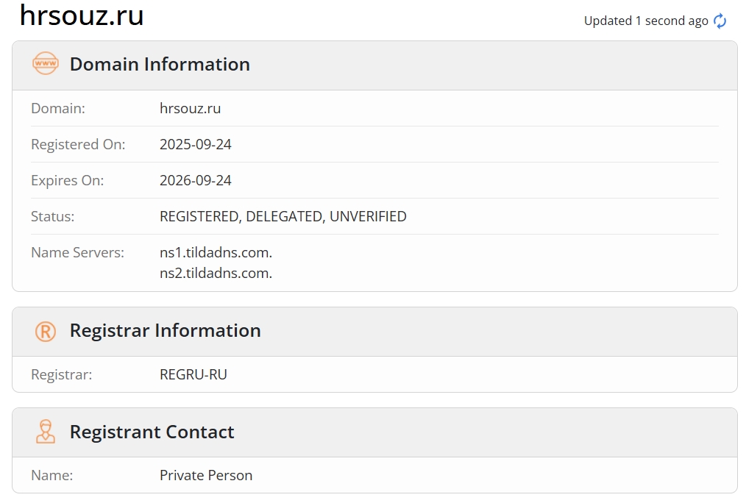This screenshot has height=503, width=746.
Task: Click the Registrant Contact person icon
Action: [46, 432]
